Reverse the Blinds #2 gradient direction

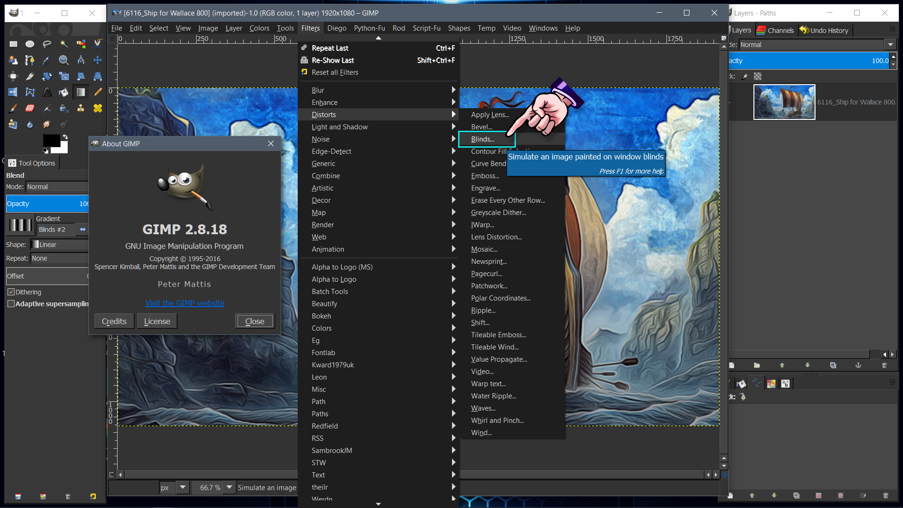83,230
